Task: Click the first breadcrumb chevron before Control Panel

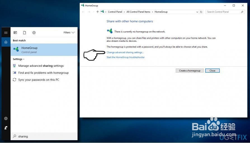Action: pyautogui.click(x=106, y=12)
